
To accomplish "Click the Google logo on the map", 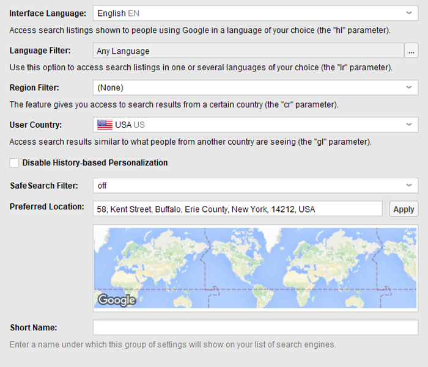I will click(116, 299).
